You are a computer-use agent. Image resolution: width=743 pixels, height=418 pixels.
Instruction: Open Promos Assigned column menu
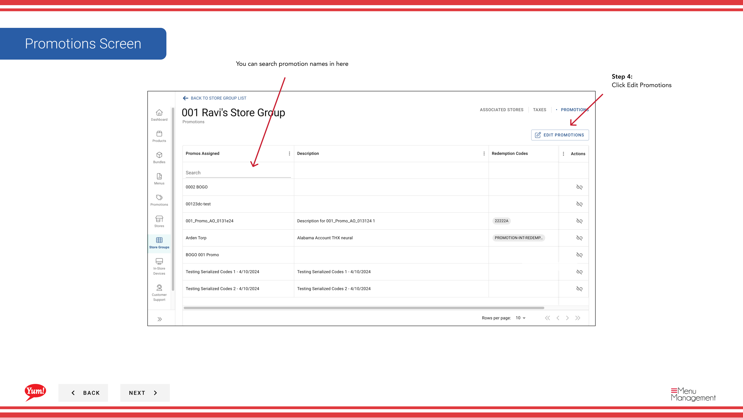pos(289,154)
